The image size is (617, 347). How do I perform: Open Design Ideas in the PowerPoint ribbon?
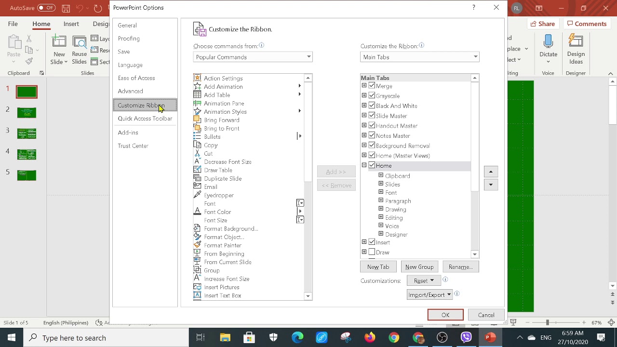(576, 49)
